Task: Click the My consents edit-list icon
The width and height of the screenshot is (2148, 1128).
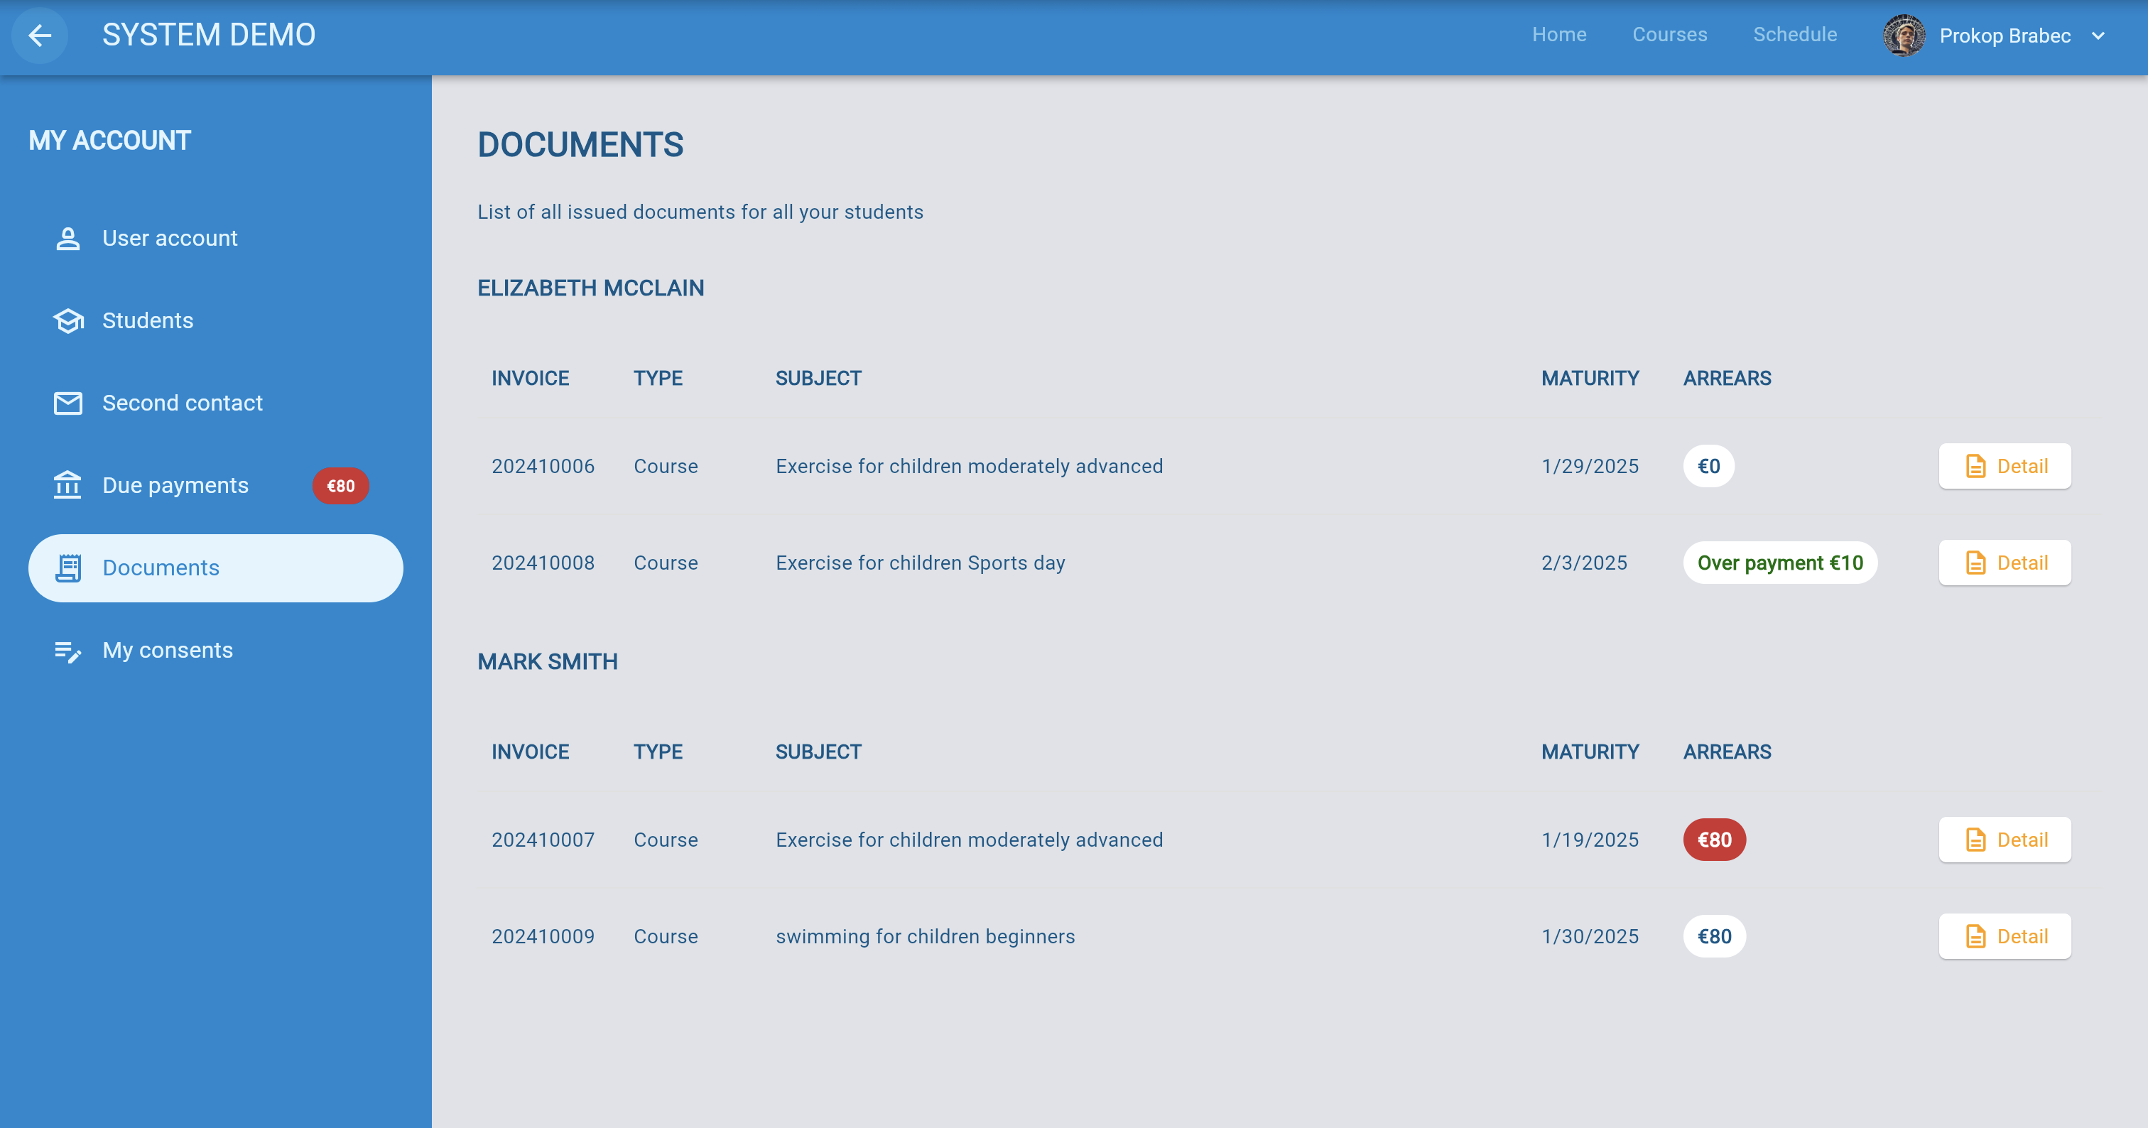Action: (x=67, y=651)
